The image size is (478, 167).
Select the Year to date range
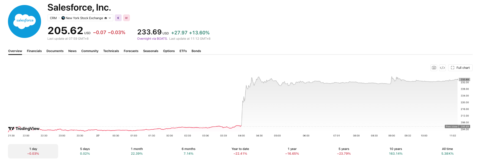click(240, 151)
